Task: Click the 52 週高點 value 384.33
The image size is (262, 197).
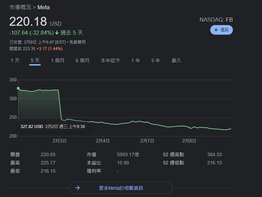Action: click(x=215, y=154)
